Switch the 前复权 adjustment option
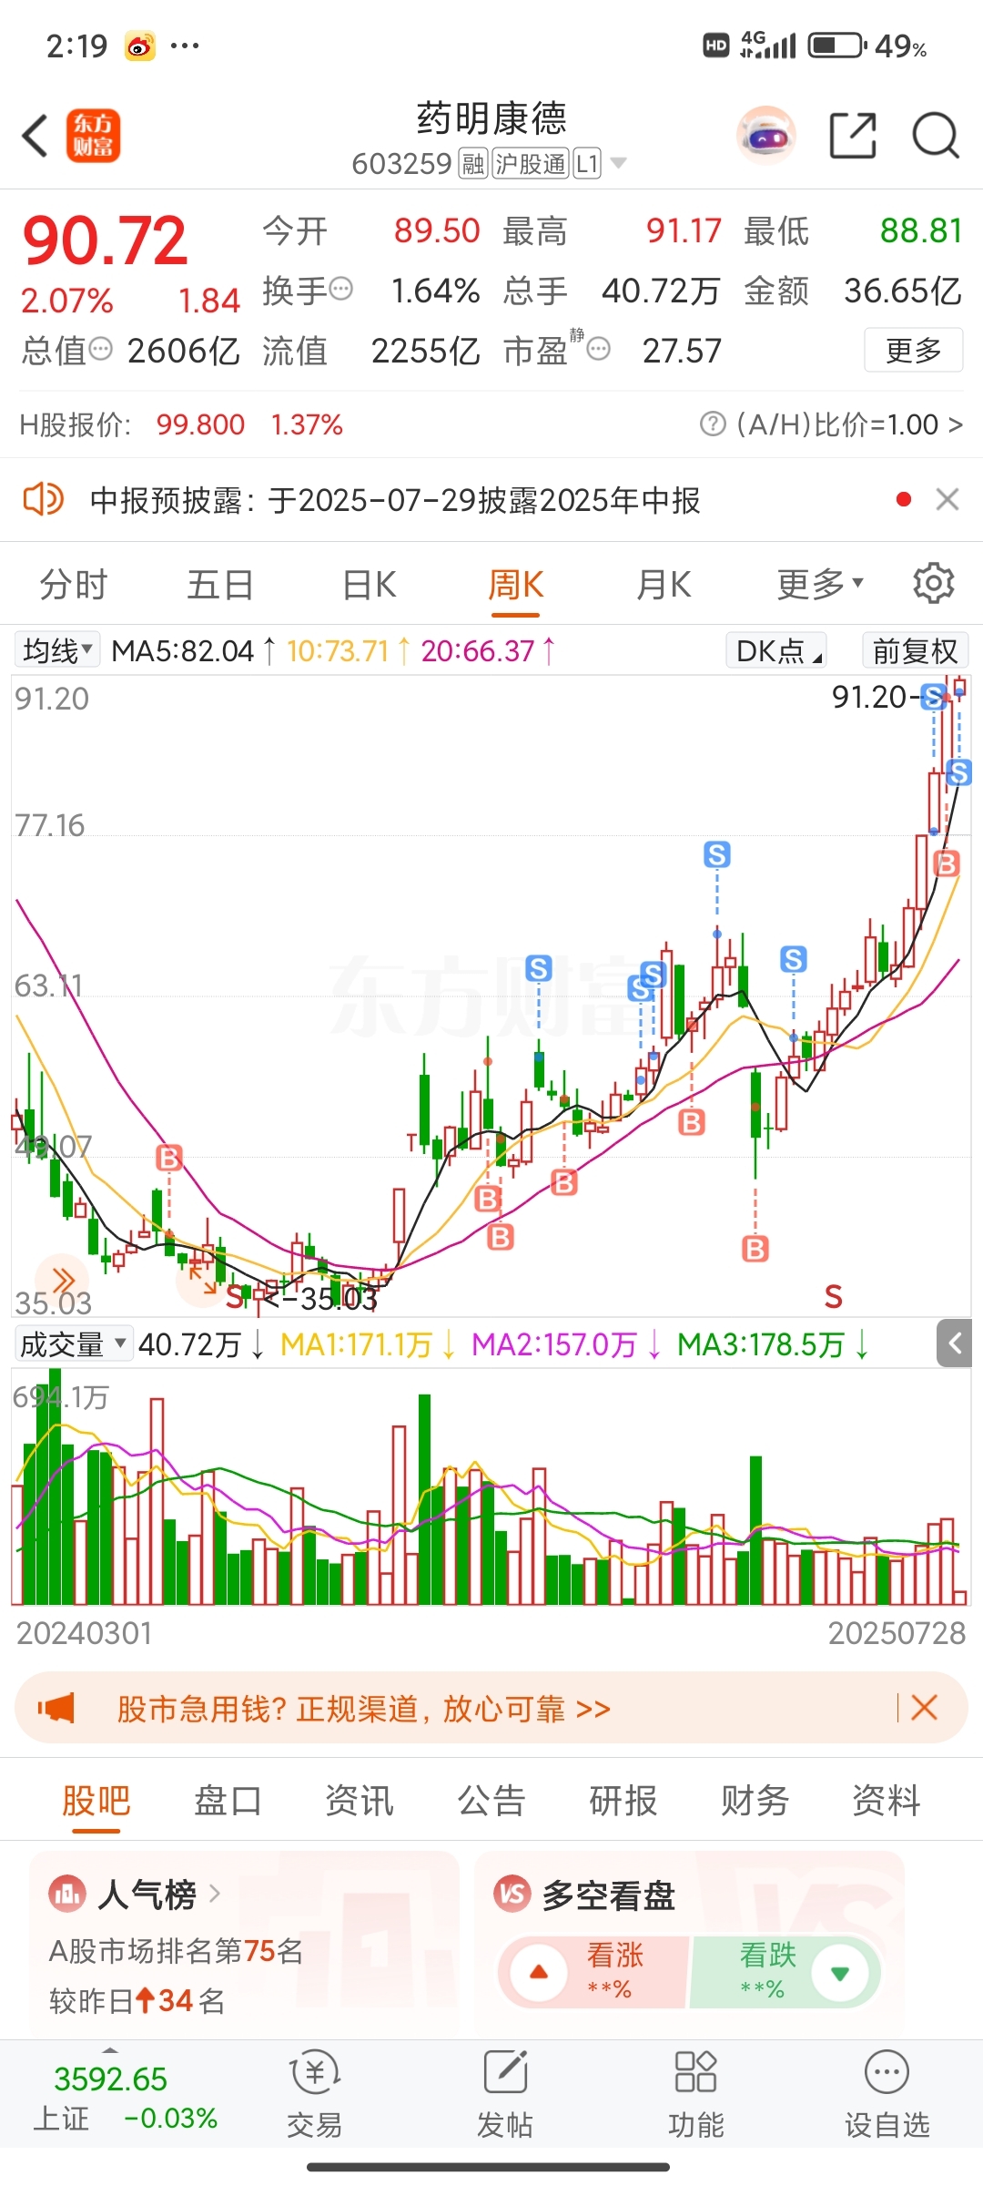This screenshot has width=983, height=2186. click(x=916, y=651)
